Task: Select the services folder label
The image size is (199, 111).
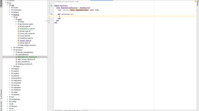Action: coord(16,85)
